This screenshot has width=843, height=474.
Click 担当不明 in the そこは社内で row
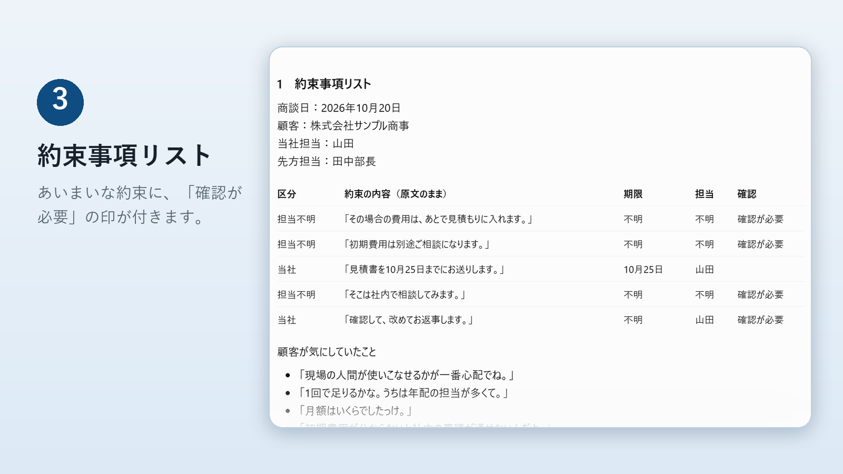[x=297, y=295]
